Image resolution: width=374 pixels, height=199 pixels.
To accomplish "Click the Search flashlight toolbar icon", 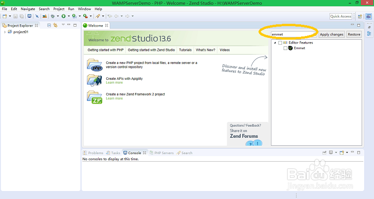I will tap(98, 16).
